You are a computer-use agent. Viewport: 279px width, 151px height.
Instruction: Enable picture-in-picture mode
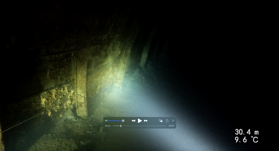point(160,121)
